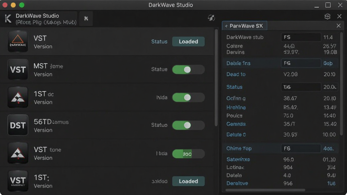347x195 pixels.
Task: Click the Poulca label
Action: coord(234,116)
